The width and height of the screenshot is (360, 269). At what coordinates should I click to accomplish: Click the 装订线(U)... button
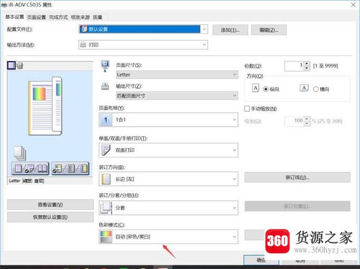[297, 177]
